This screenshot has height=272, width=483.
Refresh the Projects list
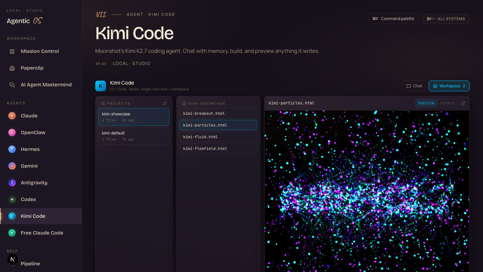pos(165,103)
